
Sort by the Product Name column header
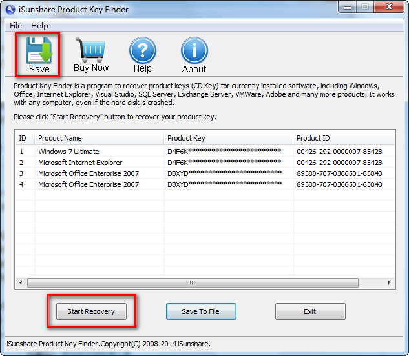[99, 138]
